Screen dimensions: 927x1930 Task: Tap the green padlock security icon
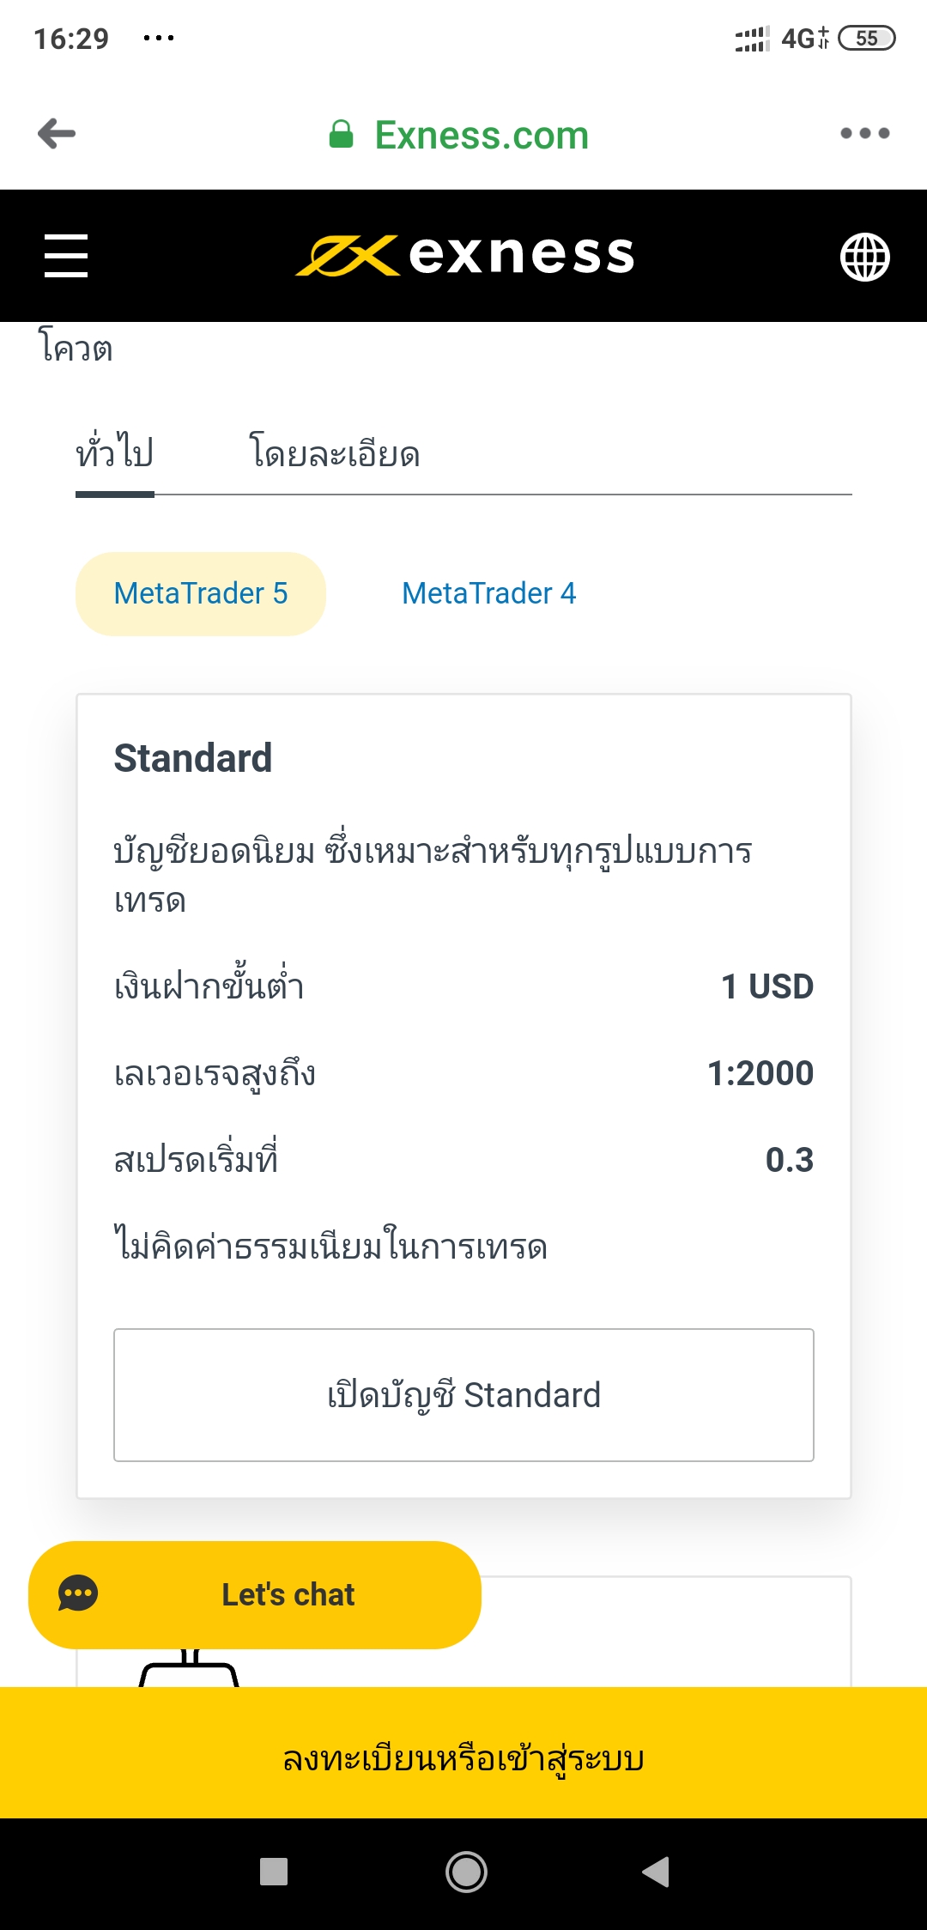pos(342,135)
